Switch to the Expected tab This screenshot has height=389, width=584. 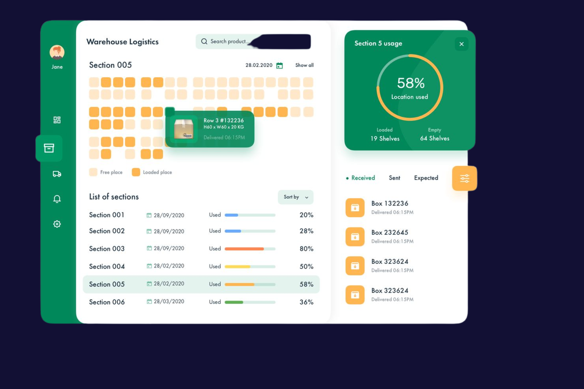[426, 178]
